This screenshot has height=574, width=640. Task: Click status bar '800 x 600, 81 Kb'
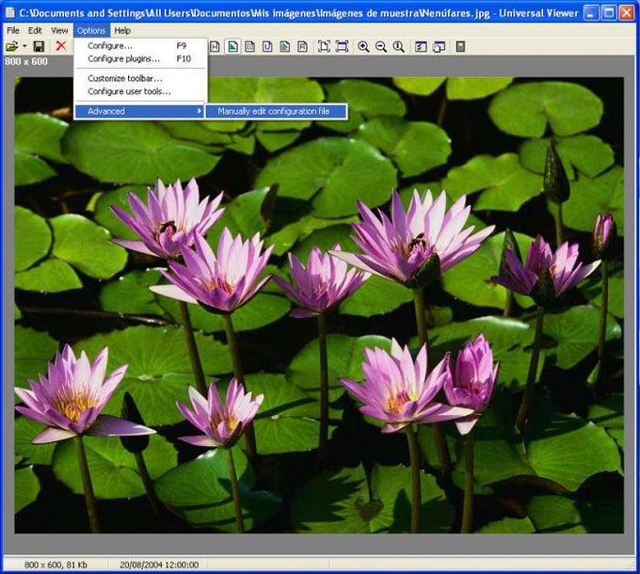pyautogui.click(x=56, y=565)
